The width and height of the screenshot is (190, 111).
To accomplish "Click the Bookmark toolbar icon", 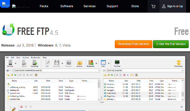I will 91,63.
